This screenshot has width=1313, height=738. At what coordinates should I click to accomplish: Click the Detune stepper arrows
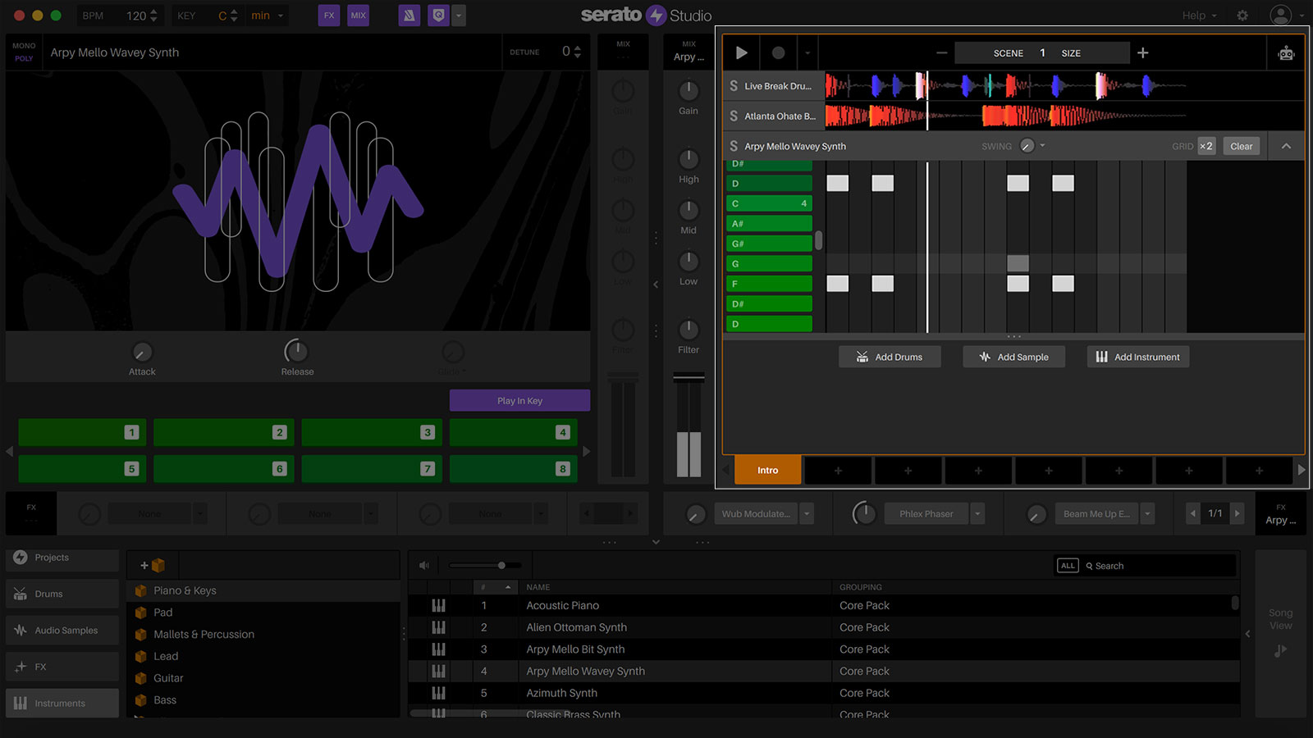click(578, 52)
